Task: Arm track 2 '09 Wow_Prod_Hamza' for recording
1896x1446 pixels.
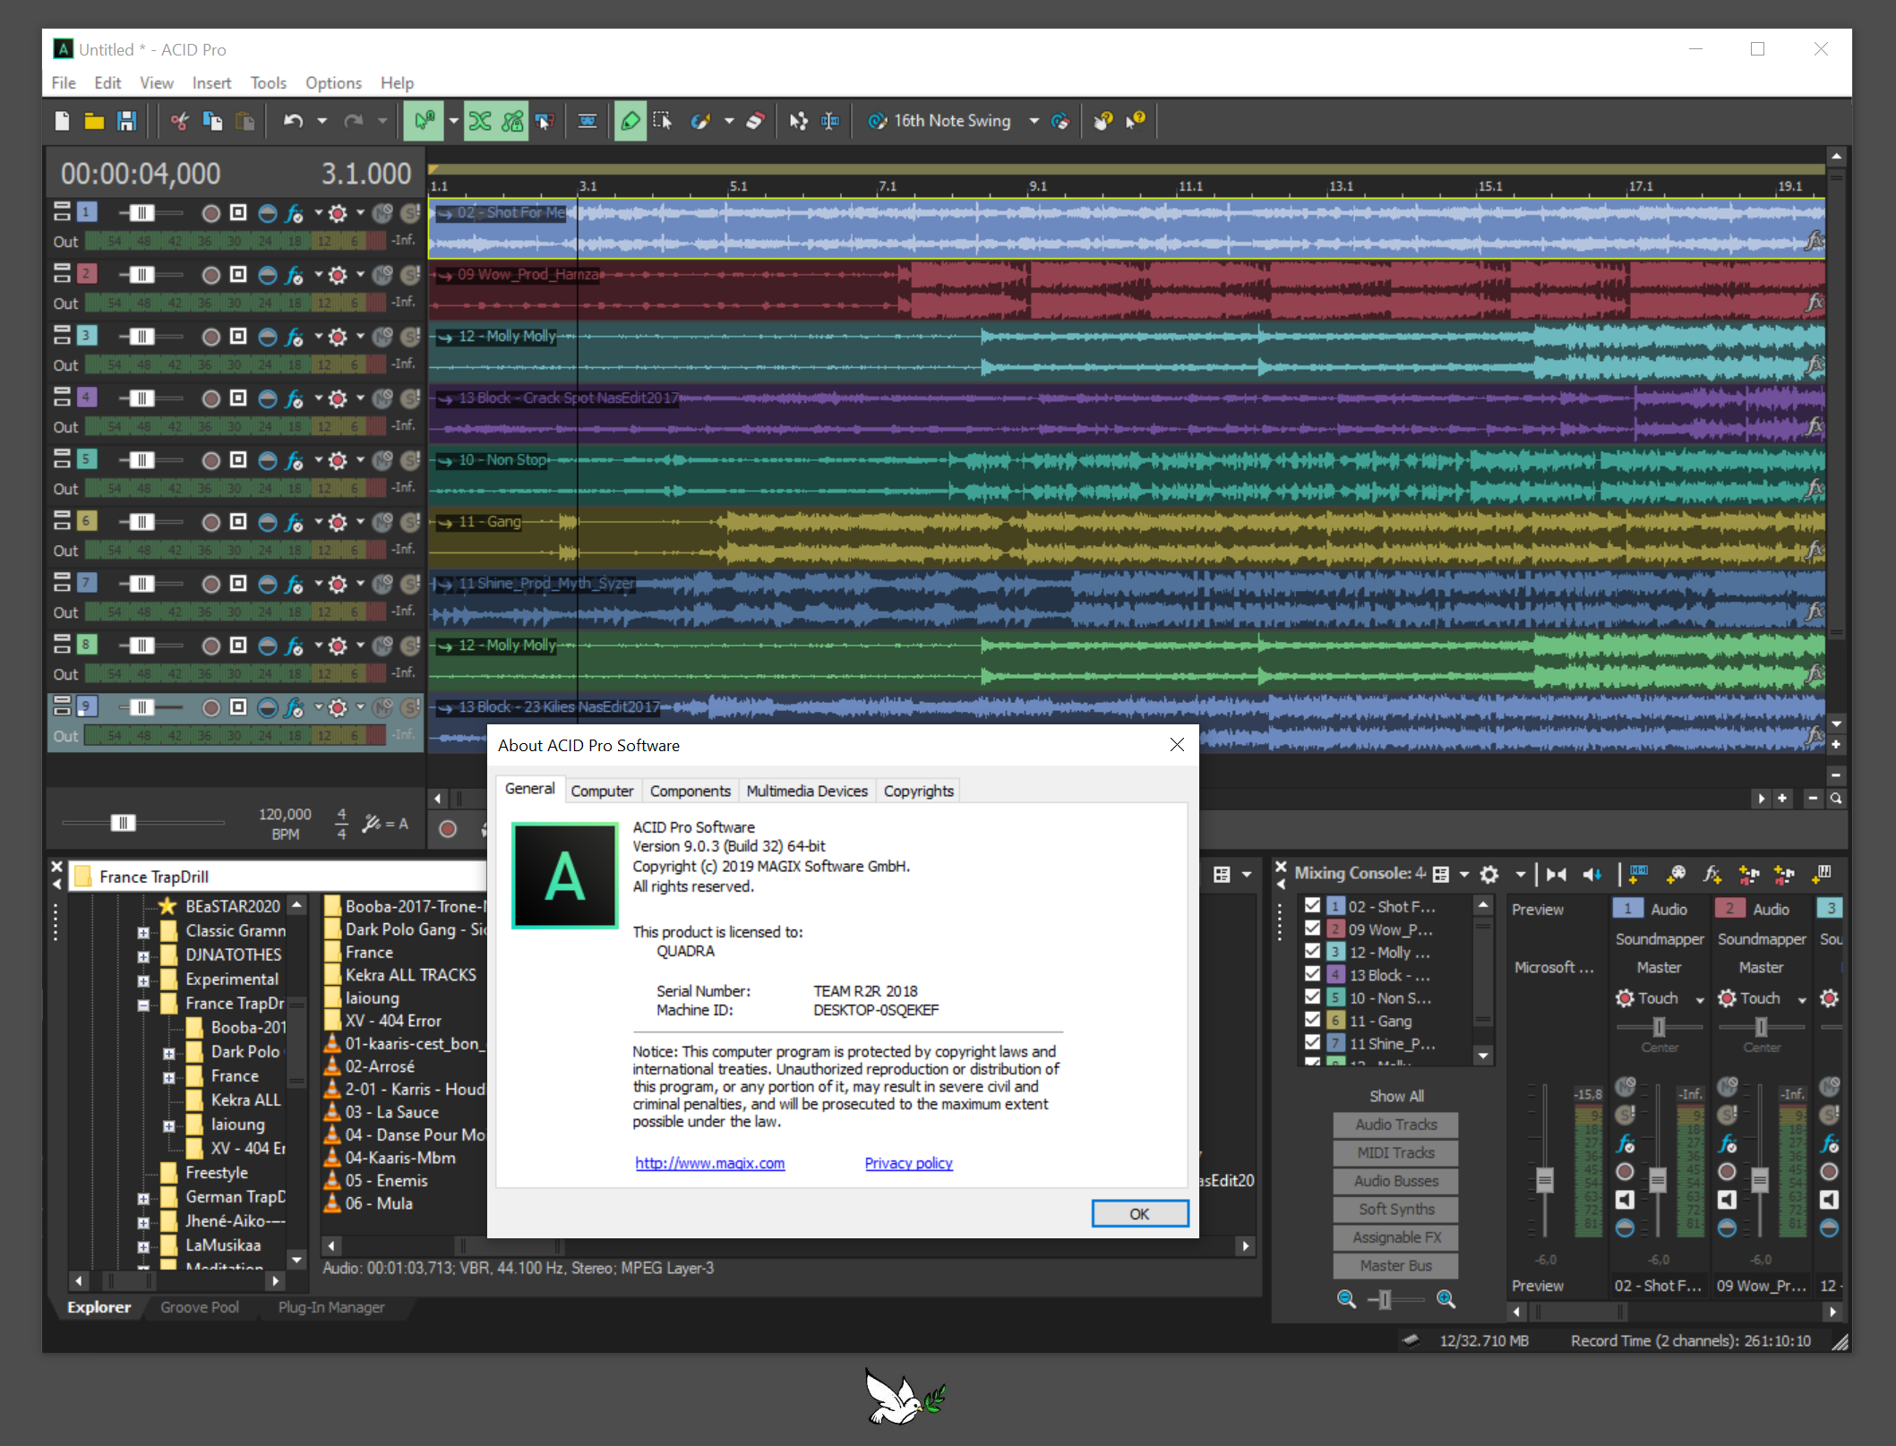Action: 210,275
